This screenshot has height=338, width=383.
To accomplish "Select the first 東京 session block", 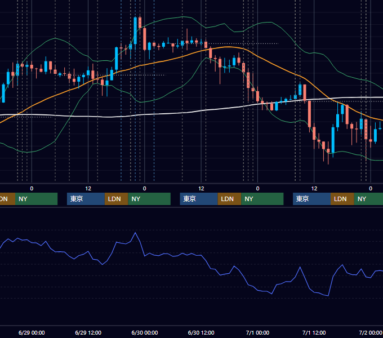I will coord(86,199).
